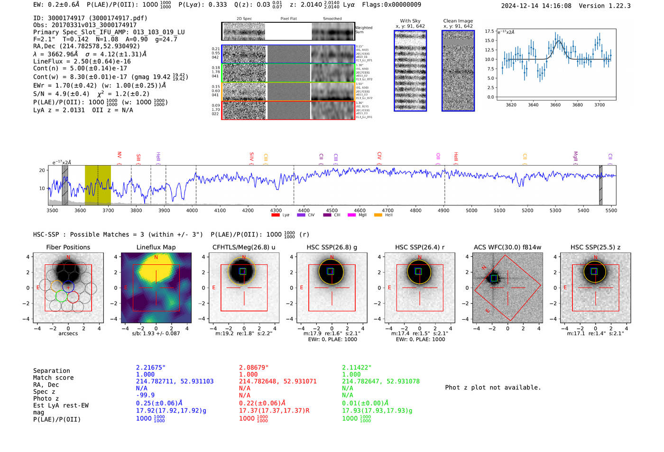
Task: Click the SiII line marker label
Action: pos(138,157)
